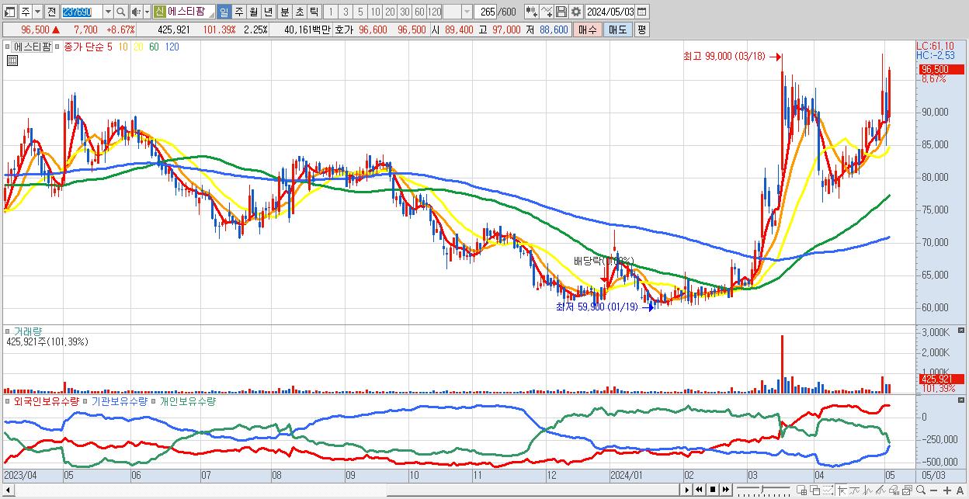Click the line indicator tool icon beside save
Viewport: 969px width, 499px height.
coord(547,12)
